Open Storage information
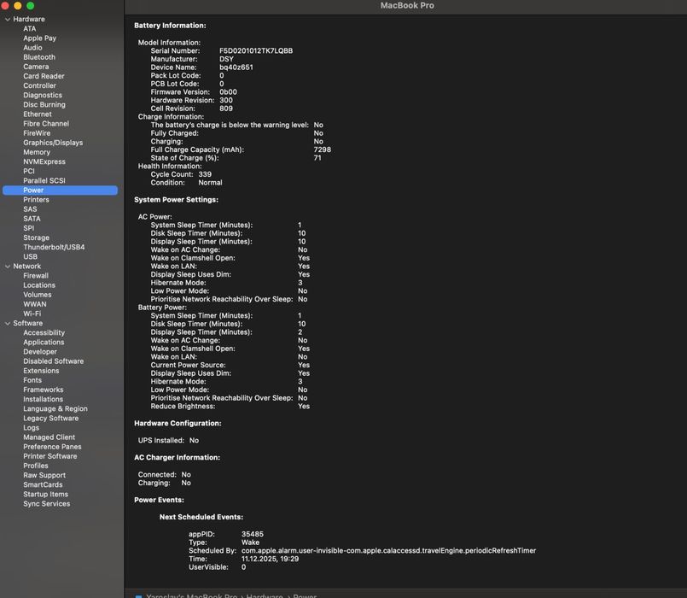The image size is (687, 598). pos(37,237)
